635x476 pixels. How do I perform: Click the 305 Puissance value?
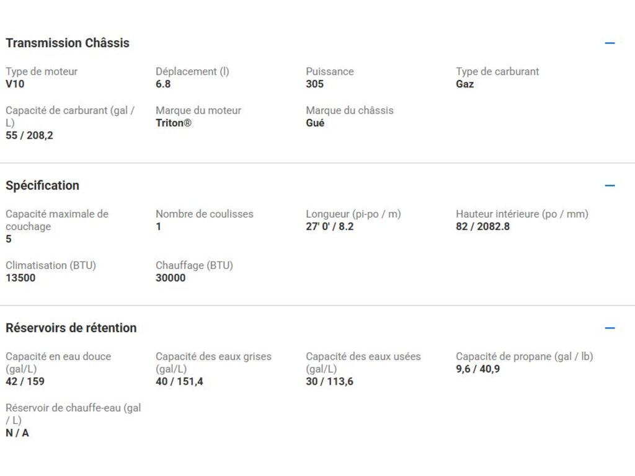314,84
